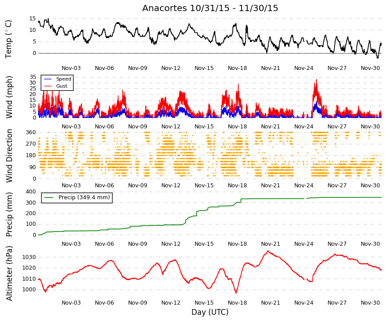Click Nov-30 tick under altimeter chart
The height and width of the screenshot is (321, 386).
(x=370, y=303)
